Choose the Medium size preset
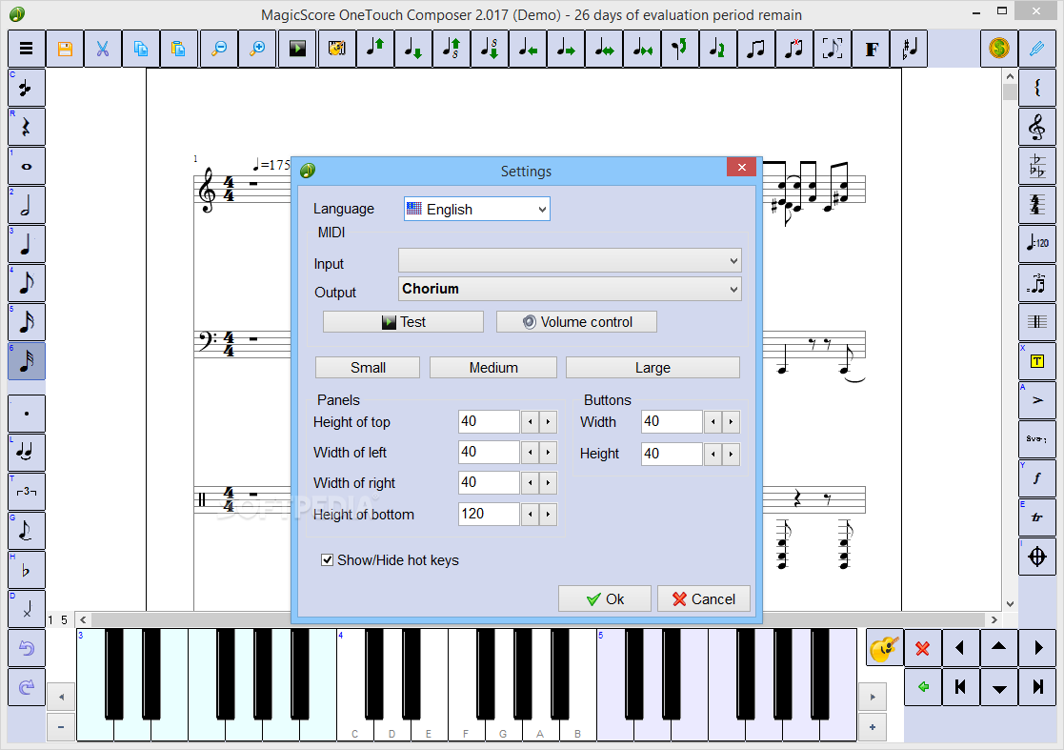The image size is (1064, 750). click(x=493, y=368)
